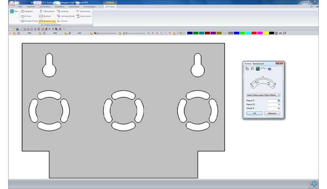This screenshot has height=189, width=327.
Task: Activate the Bananen-Loch tool
Action: tap(47, 21)
